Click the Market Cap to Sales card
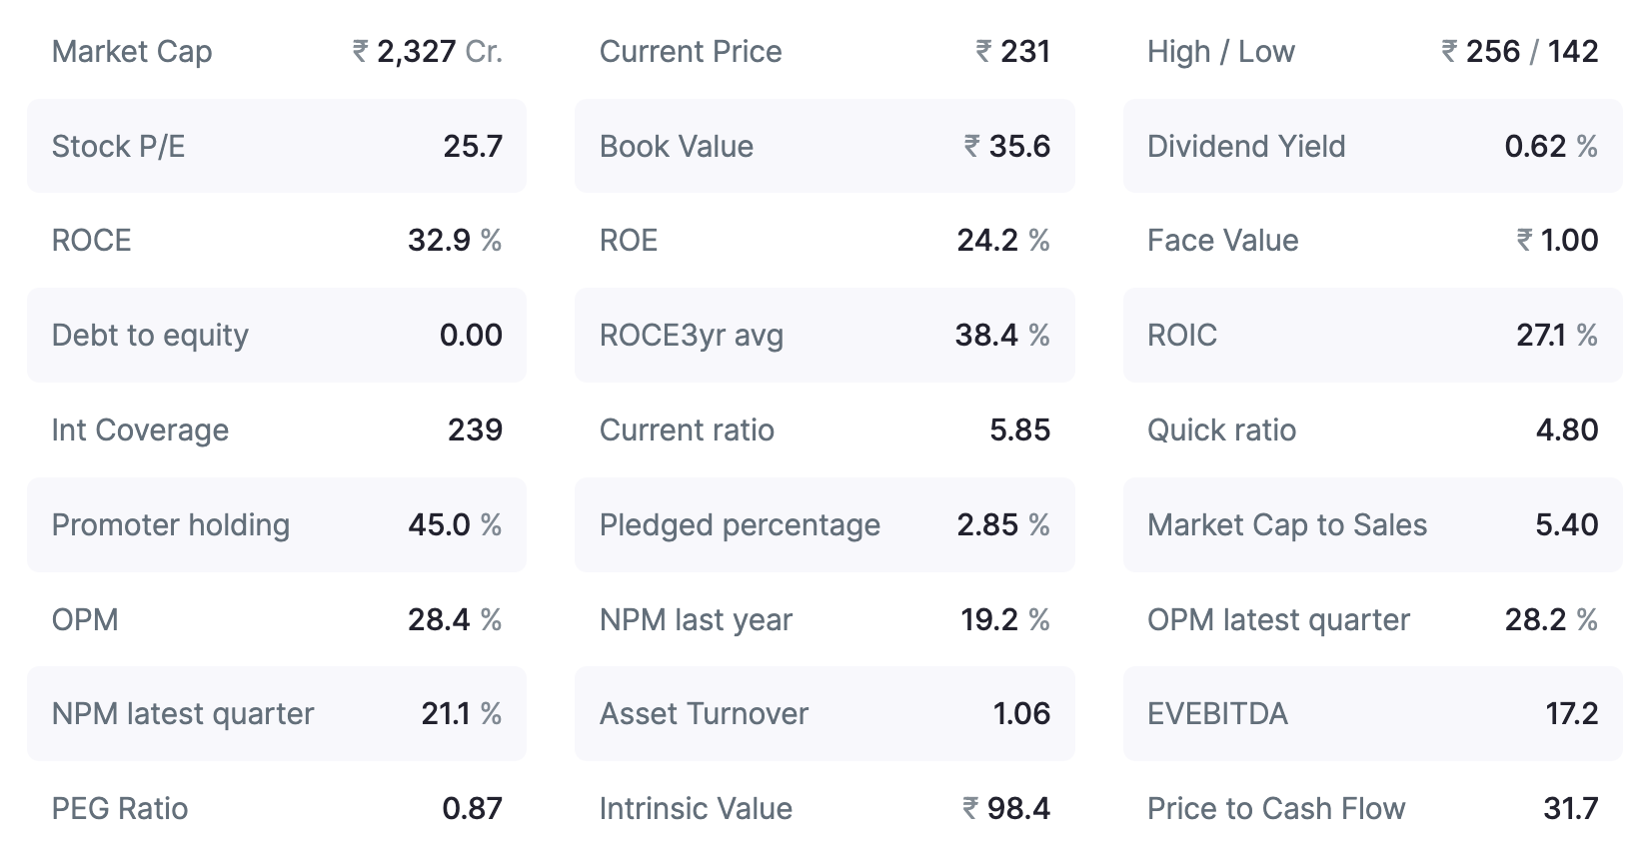 click(1372, 524)
